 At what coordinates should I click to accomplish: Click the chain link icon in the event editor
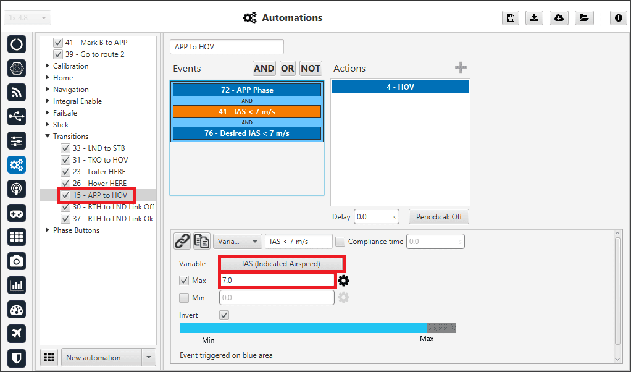click(x=182, y=242)
